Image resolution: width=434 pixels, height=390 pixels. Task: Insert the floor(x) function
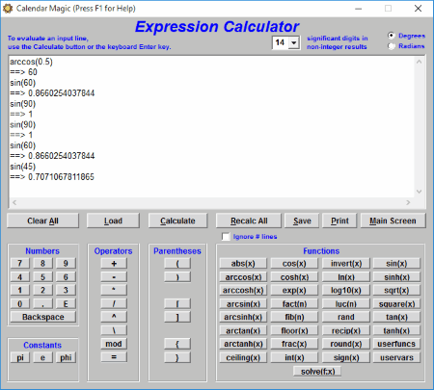tap(294, 330)
